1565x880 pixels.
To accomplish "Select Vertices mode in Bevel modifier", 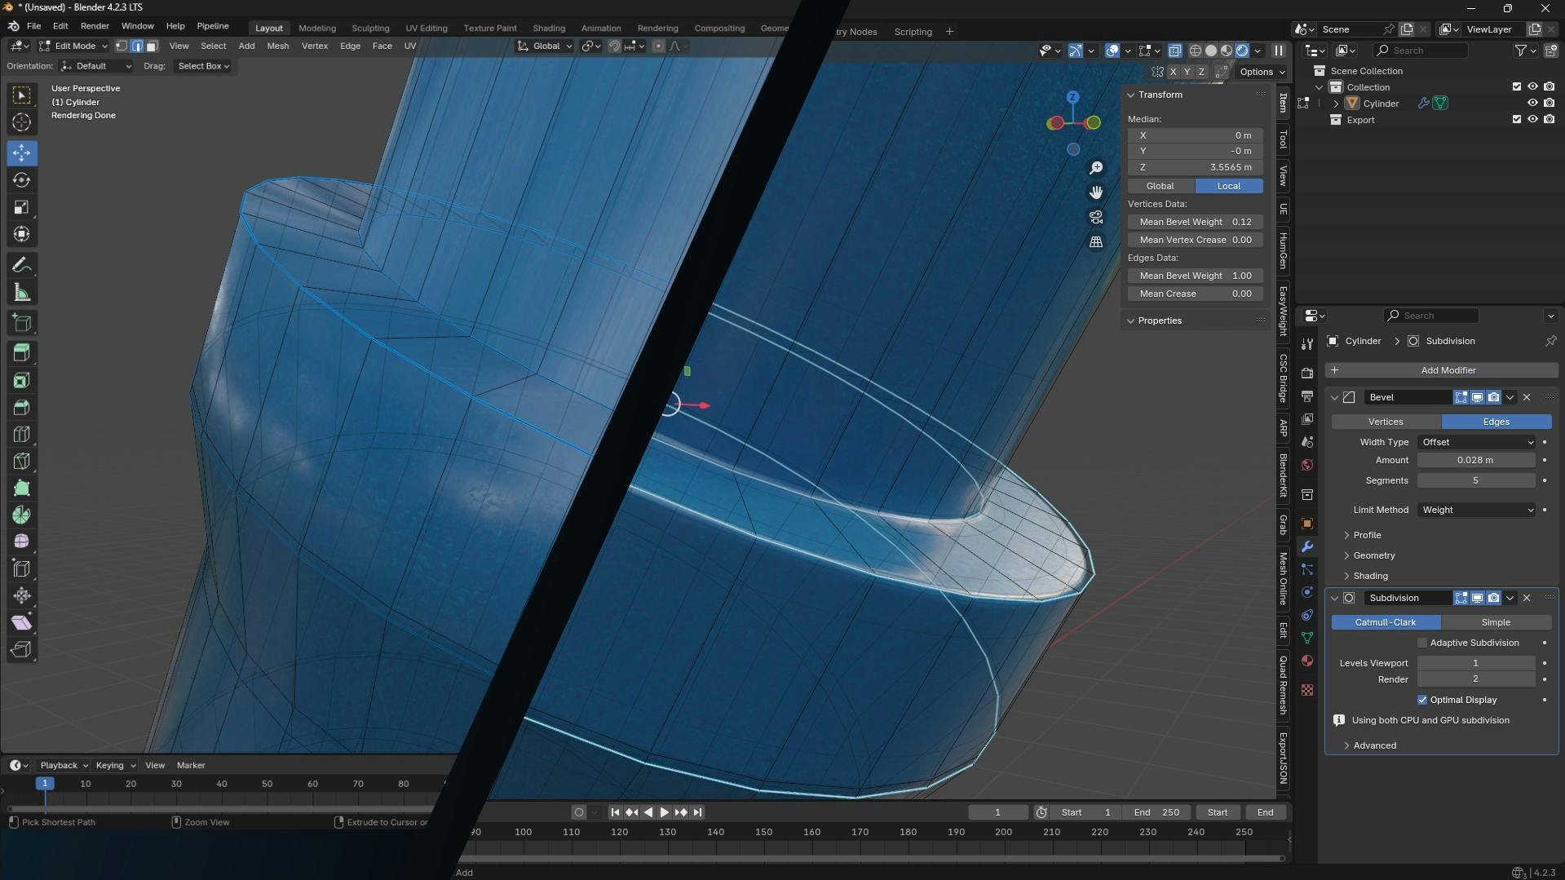I will click(x=1386, y=422).
